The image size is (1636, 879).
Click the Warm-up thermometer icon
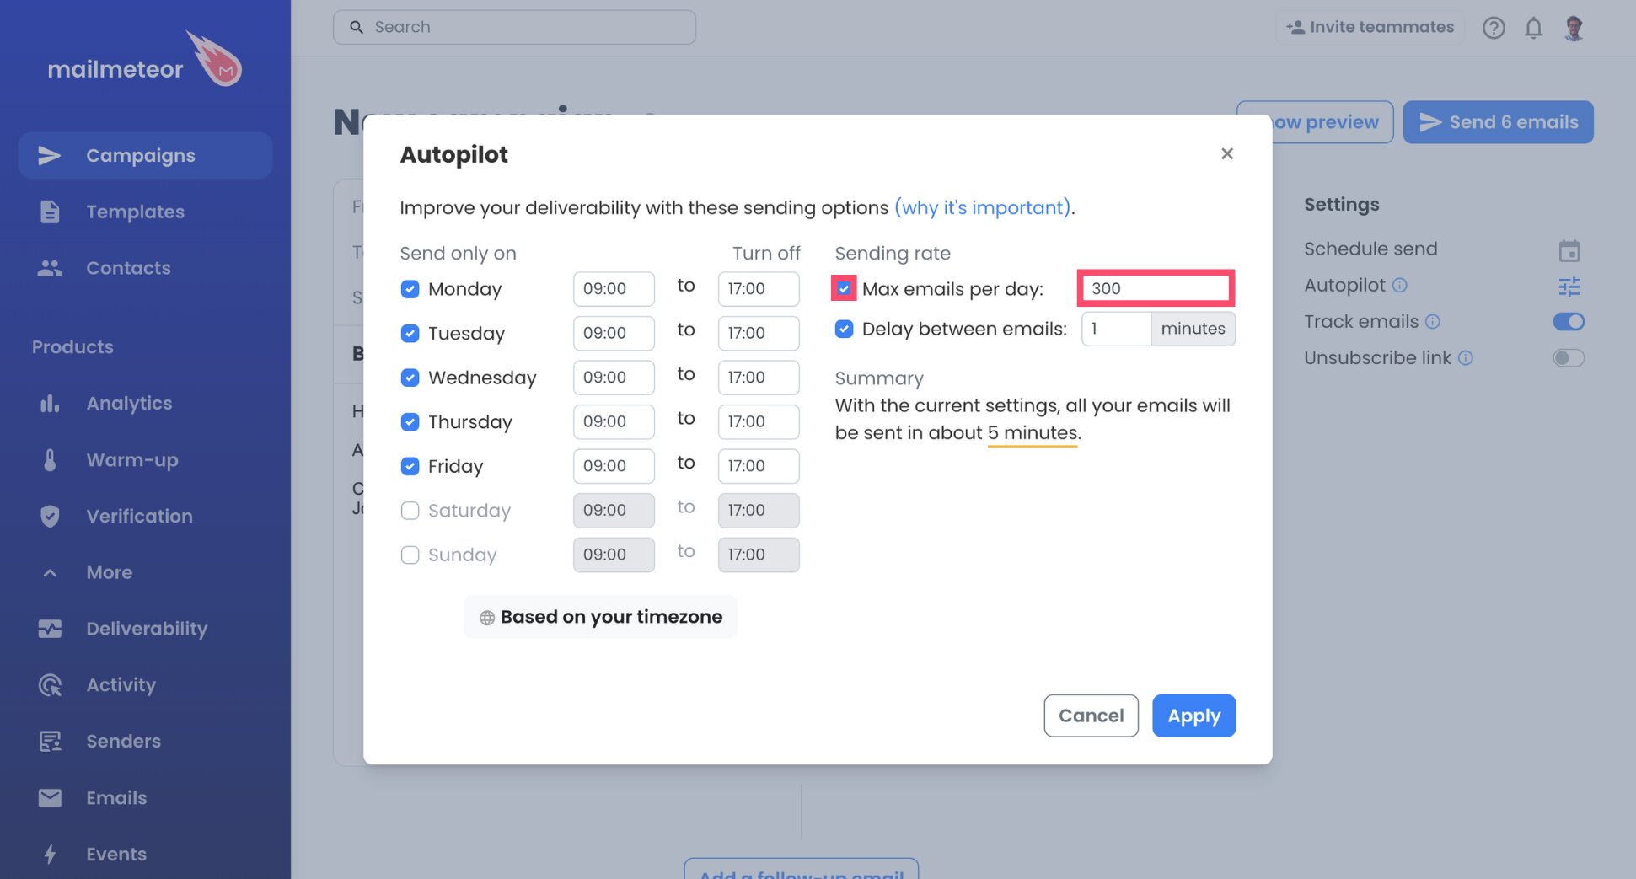[50, 460]
